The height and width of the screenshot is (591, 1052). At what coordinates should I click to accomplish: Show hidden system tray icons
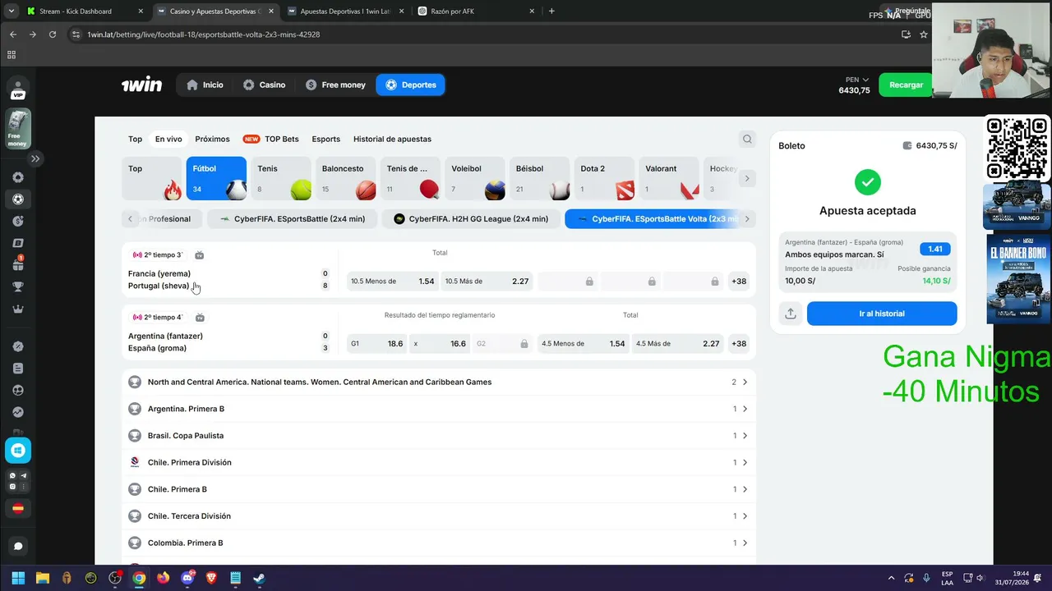point(892,578)
